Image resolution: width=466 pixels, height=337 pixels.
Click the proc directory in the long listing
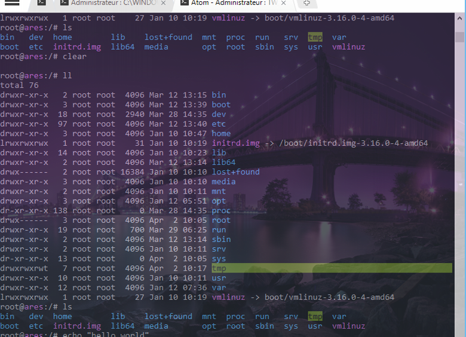pyautogui.click(x=221, y=210)
